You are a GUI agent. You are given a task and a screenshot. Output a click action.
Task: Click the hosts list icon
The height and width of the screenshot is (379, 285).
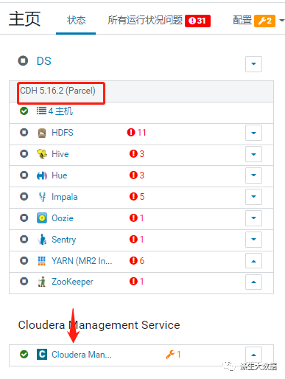coord(41,111)
